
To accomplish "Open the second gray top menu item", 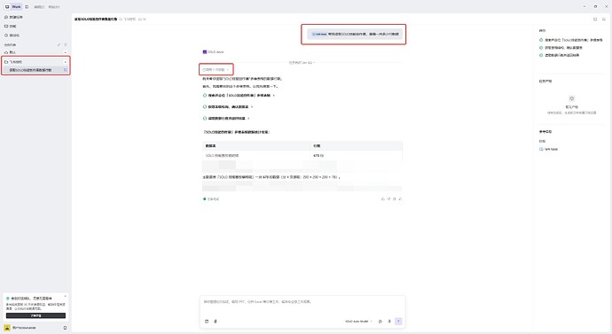I will 54,7.
